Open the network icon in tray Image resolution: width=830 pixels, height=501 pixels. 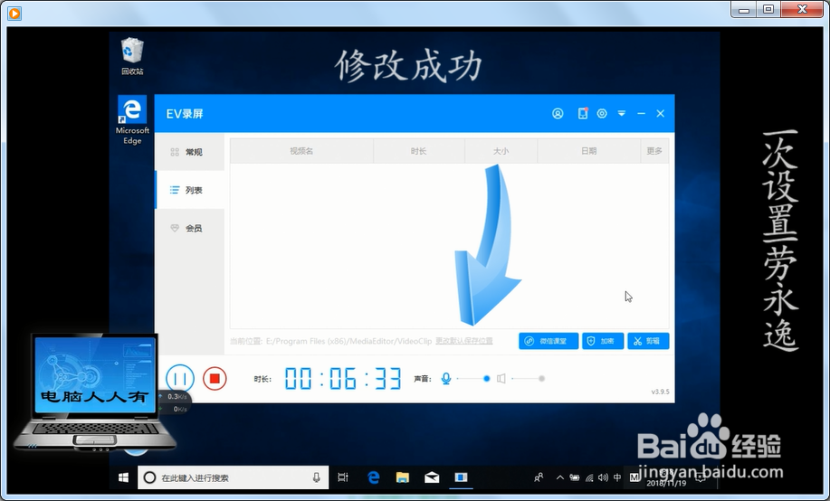[x=588, y=477]
